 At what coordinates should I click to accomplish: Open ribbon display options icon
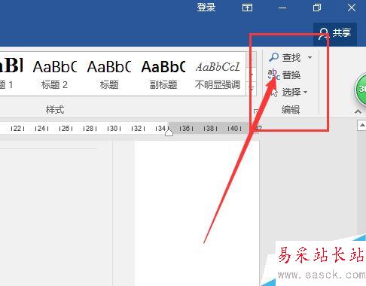click(x=247, y=8)
